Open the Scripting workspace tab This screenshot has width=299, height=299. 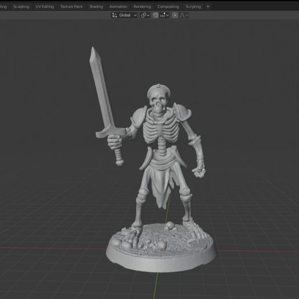(193, 6)
